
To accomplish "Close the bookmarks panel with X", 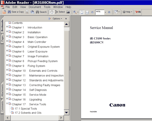I will 66,18.
